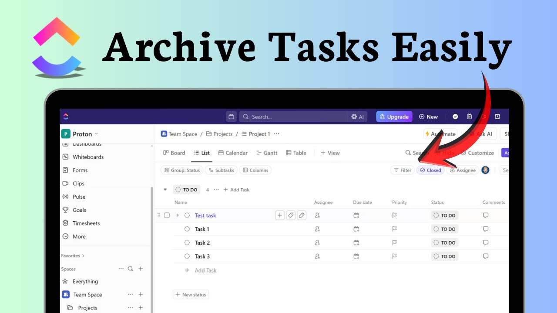
Task: Check the Test task row checkbox
Action: [167, 215]
